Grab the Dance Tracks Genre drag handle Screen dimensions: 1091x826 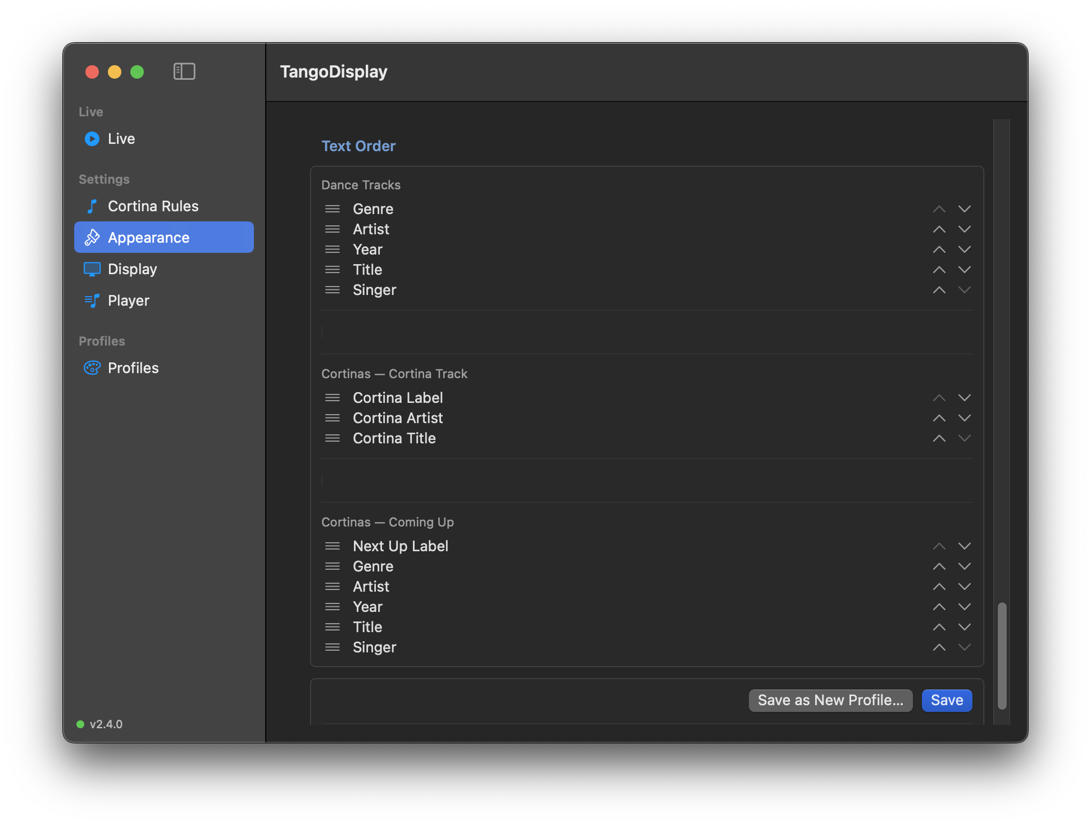point(333,209)
